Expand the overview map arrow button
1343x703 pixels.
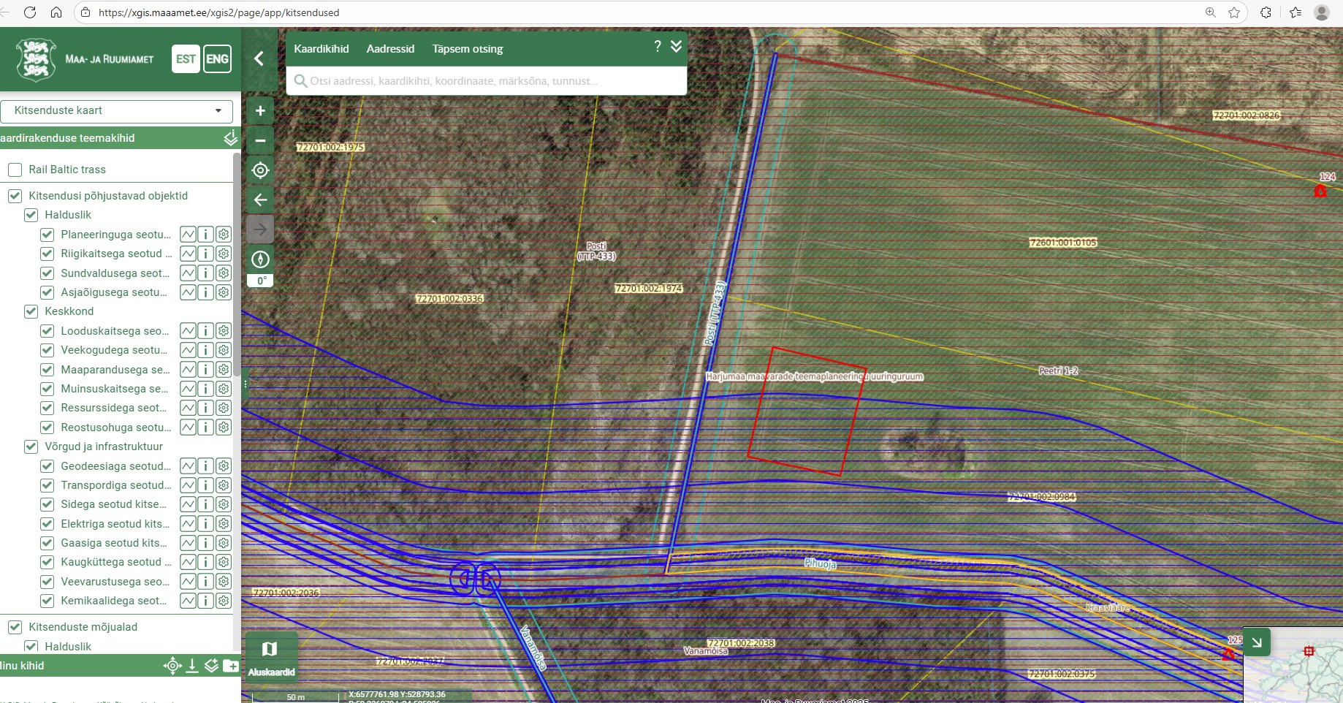1256,642
